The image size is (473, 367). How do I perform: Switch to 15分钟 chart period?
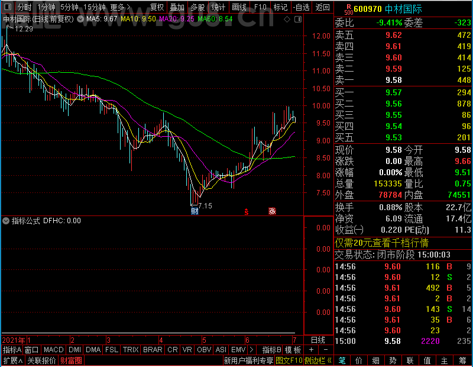[95, 7]
